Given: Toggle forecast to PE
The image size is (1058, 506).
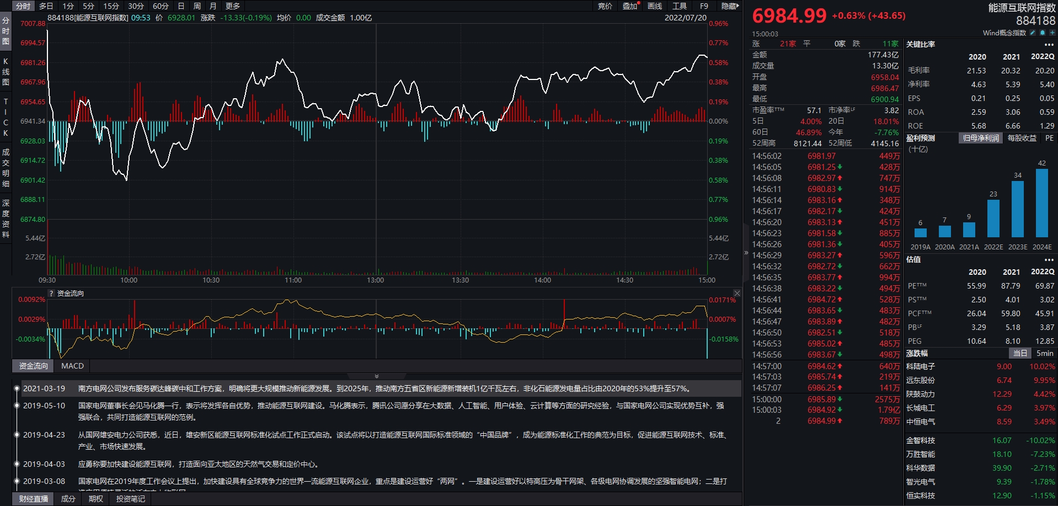Looking at the screenshot, I should (1049, 138).
